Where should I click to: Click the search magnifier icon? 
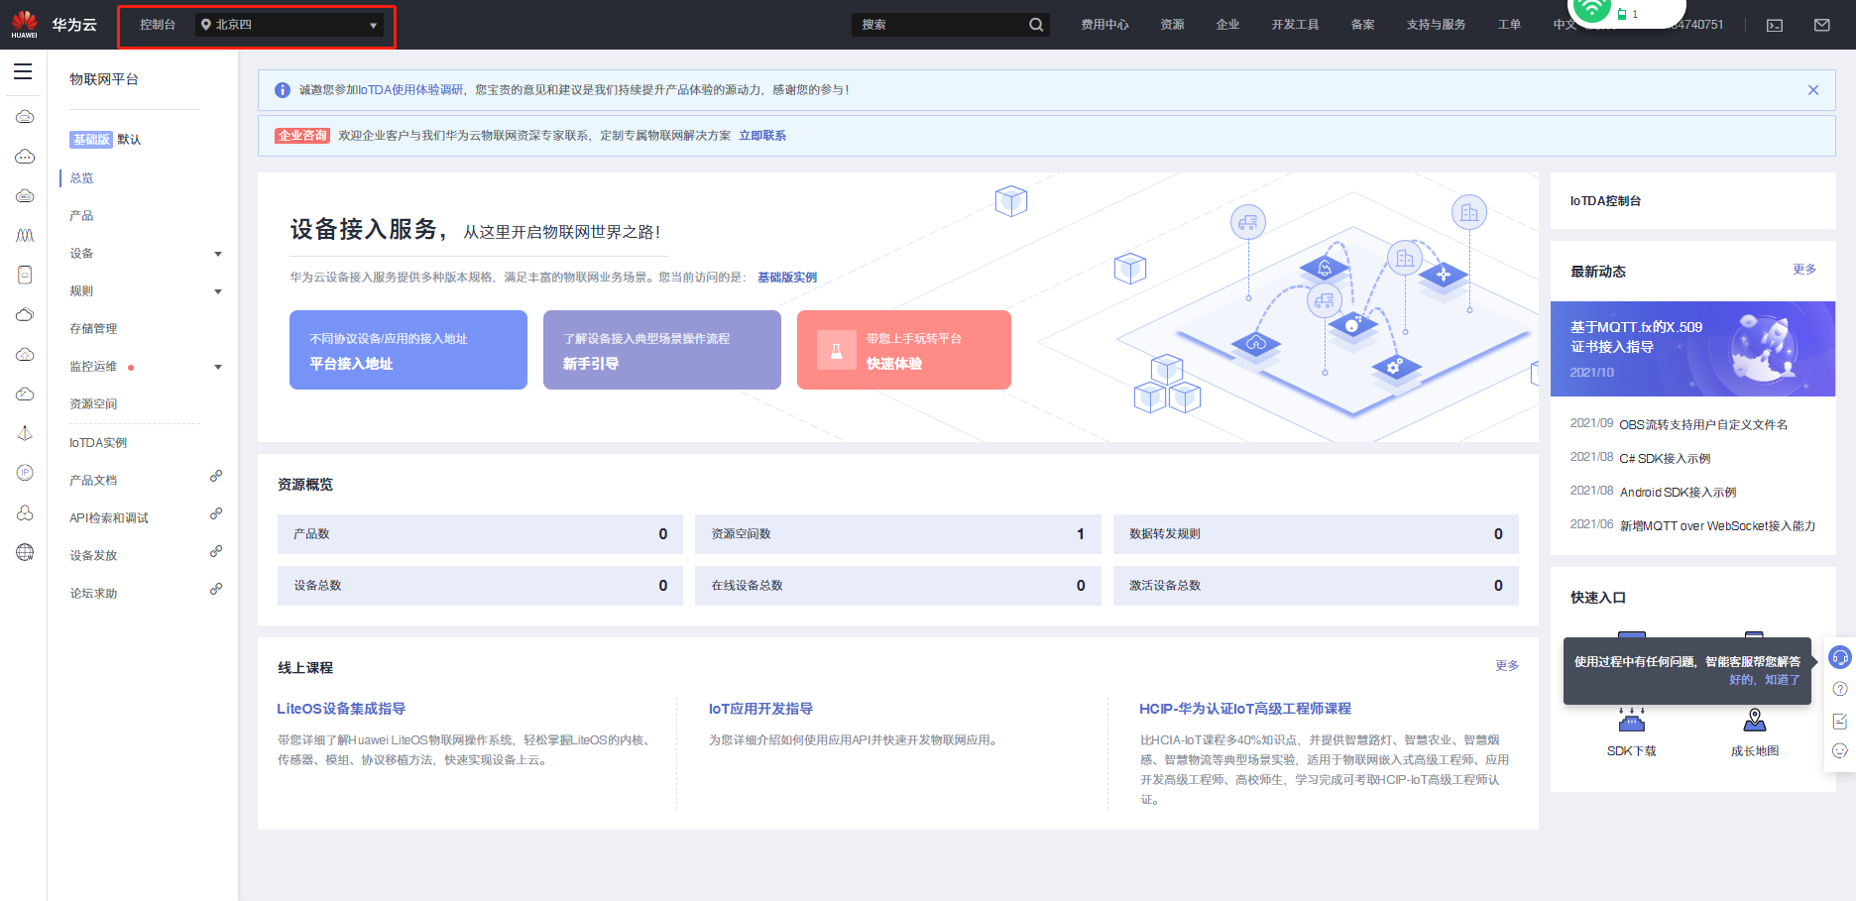coord(1036,25)
